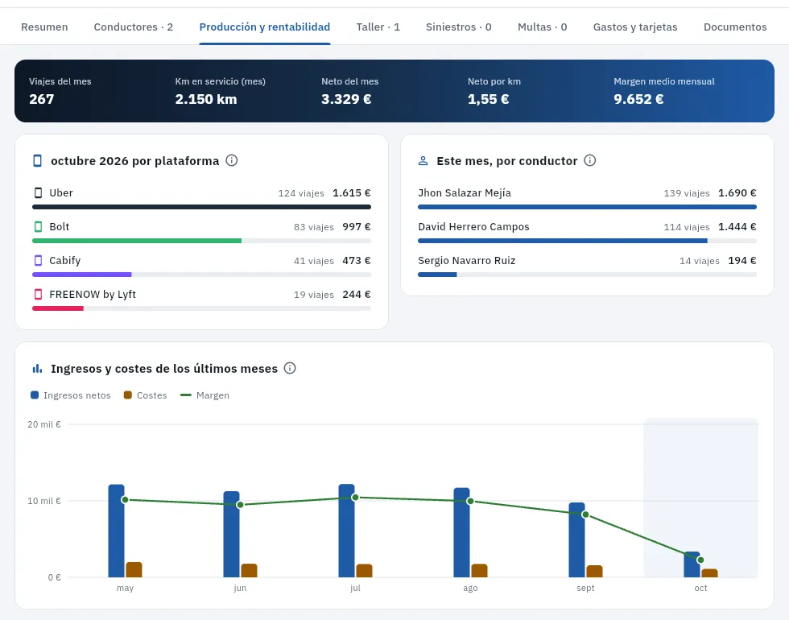
Task: Toggle Costes legend swatch
Action: pos(128,395)
